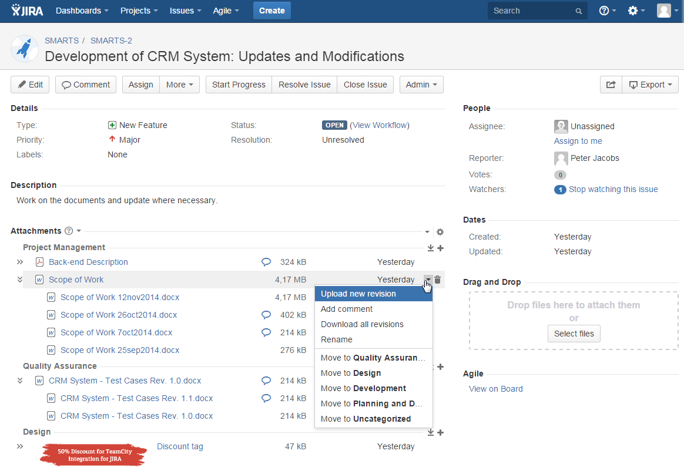Open the Agile menu in top bar
The image size is (684, 471).
(x=226, y=10)
